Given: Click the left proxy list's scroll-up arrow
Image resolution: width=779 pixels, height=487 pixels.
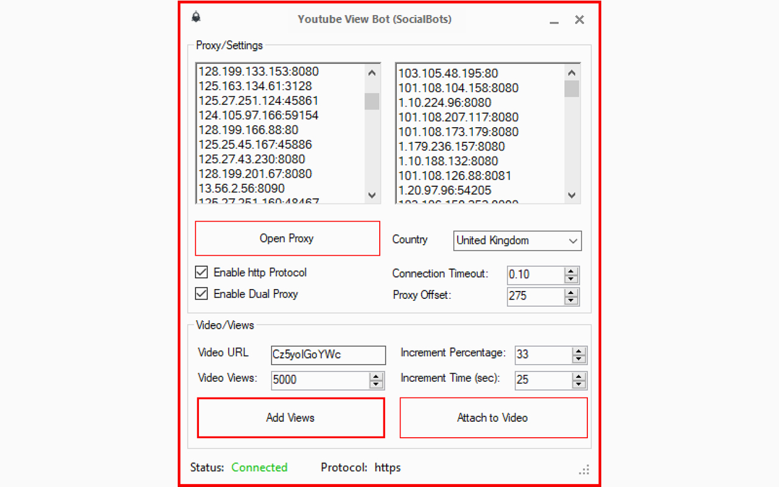Looking at the screenshot, I should [372, 72].
